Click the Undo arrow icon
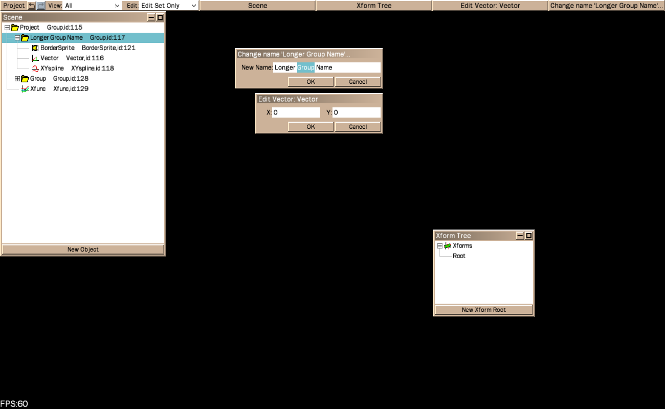This screenshot has height=409, width=665. (x=31, y=6)
